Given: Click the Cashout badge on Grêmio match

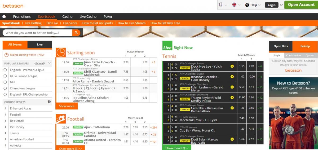Looking at the screenshot, I should (x=78, y=134).
